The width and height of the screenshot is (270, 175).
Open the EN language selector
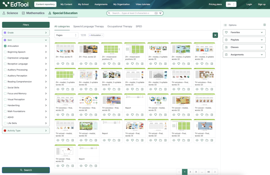pyautogui.click(x=231, y=4)
